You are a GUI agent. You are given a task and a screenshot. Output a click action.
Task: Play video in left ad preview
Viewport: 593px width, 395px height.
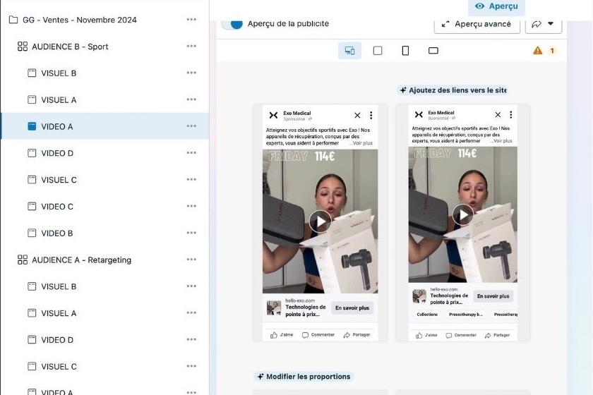pos(321,221)
